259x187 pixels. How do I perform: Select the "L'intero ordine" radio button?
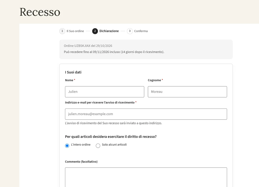pyautogui.click(x=67, y=146)
